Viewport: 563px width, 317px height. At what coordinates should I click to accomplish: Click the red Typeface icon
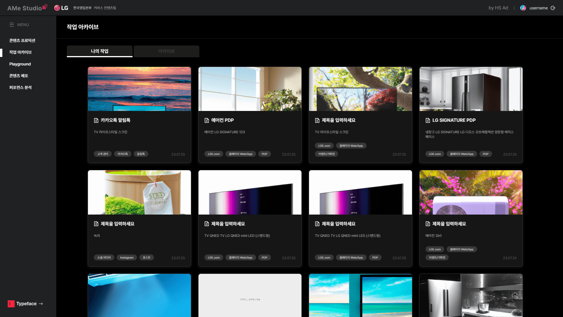point(11,304)
